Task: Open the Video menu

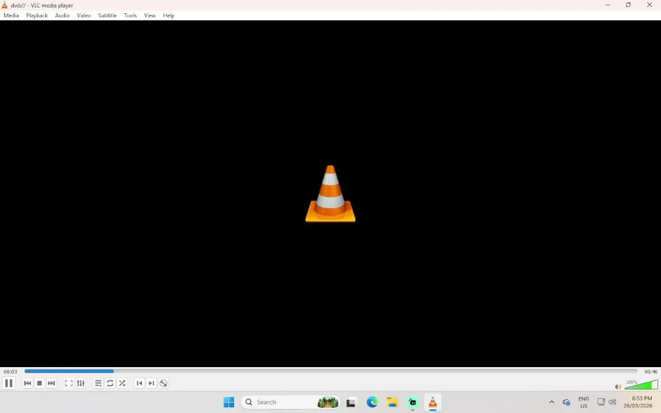Action: coord(83,15)
